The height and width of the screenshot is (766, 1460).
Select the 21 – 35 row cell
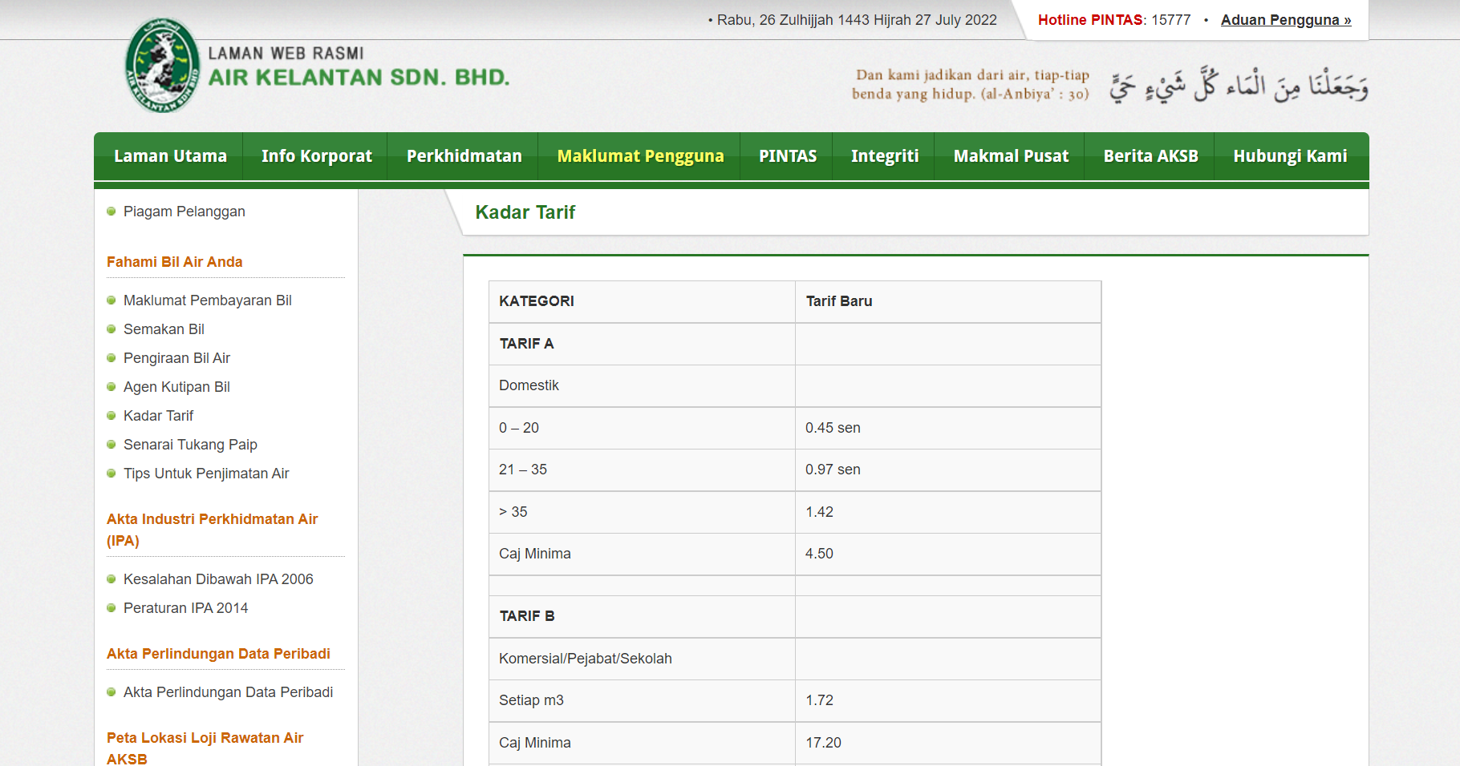tap(642, 470)
